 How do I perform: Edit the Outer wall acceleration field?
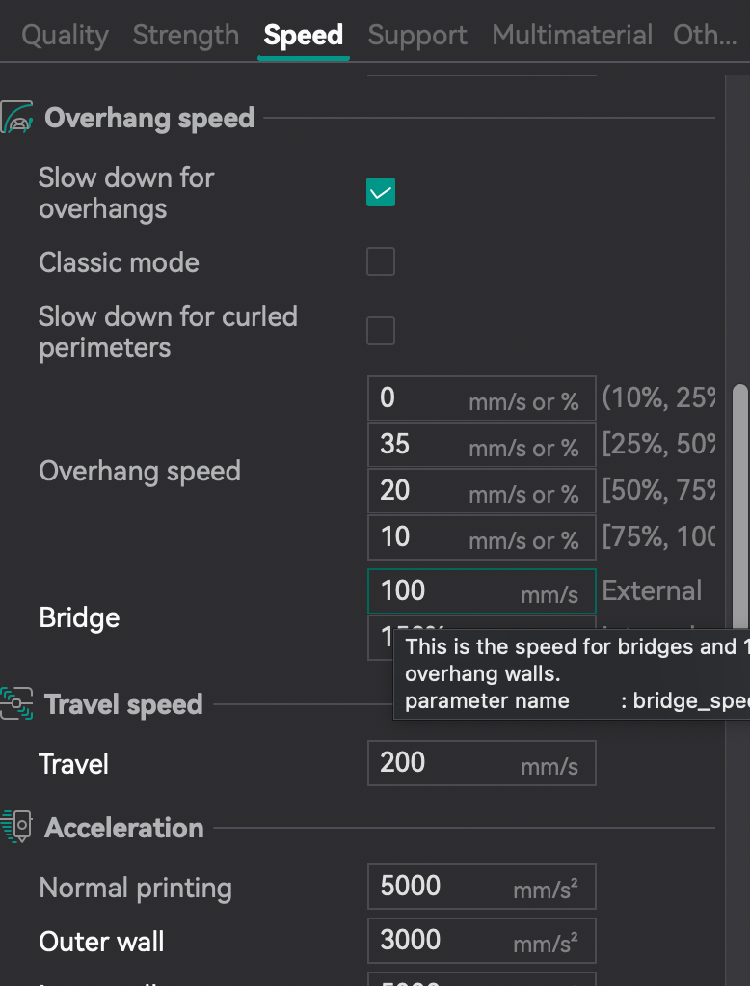click(x=443, y=941)
